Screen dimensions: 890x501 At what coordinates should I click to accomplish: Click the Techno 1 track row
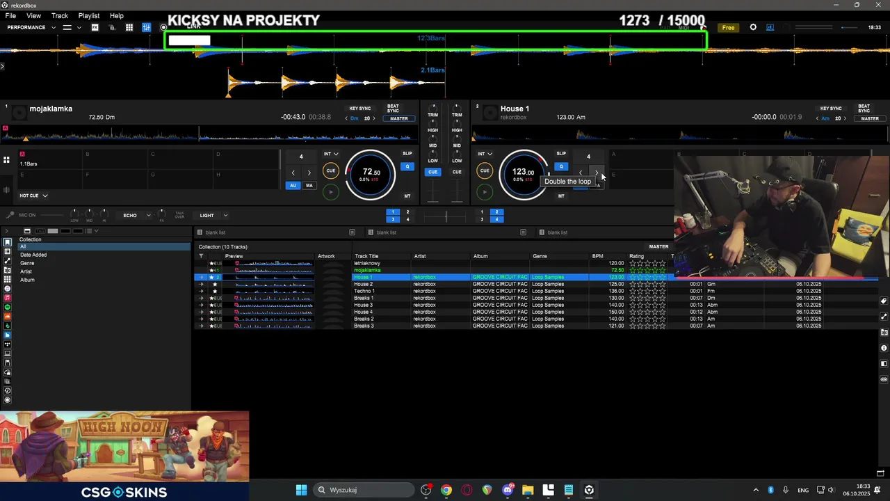tap(535, 291)
